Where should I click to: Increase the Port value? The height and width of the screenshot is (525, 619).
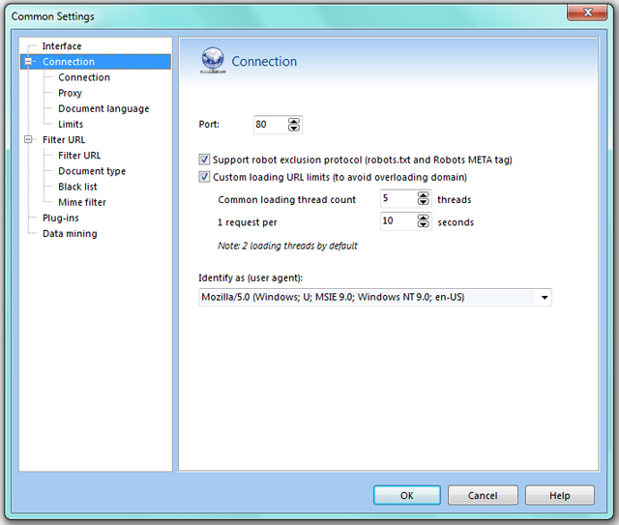pos(294,121)
